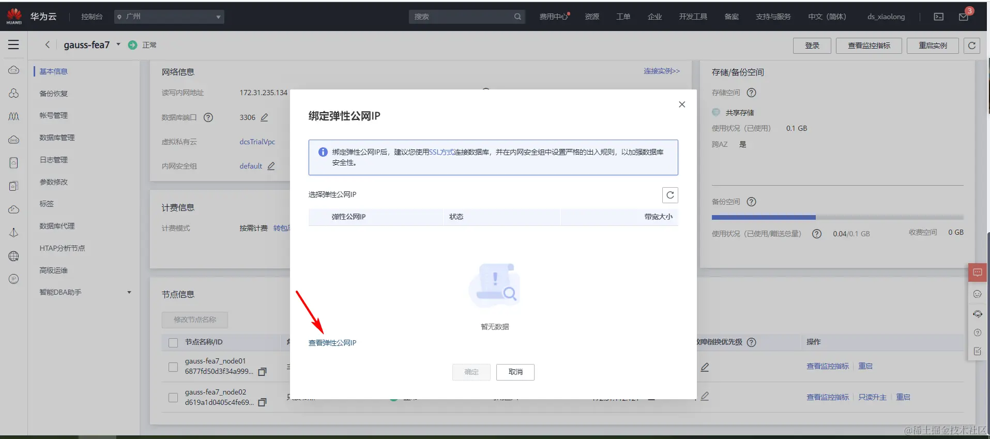
Task: Click help icon beside 备份空间
Action: point(752,202)
